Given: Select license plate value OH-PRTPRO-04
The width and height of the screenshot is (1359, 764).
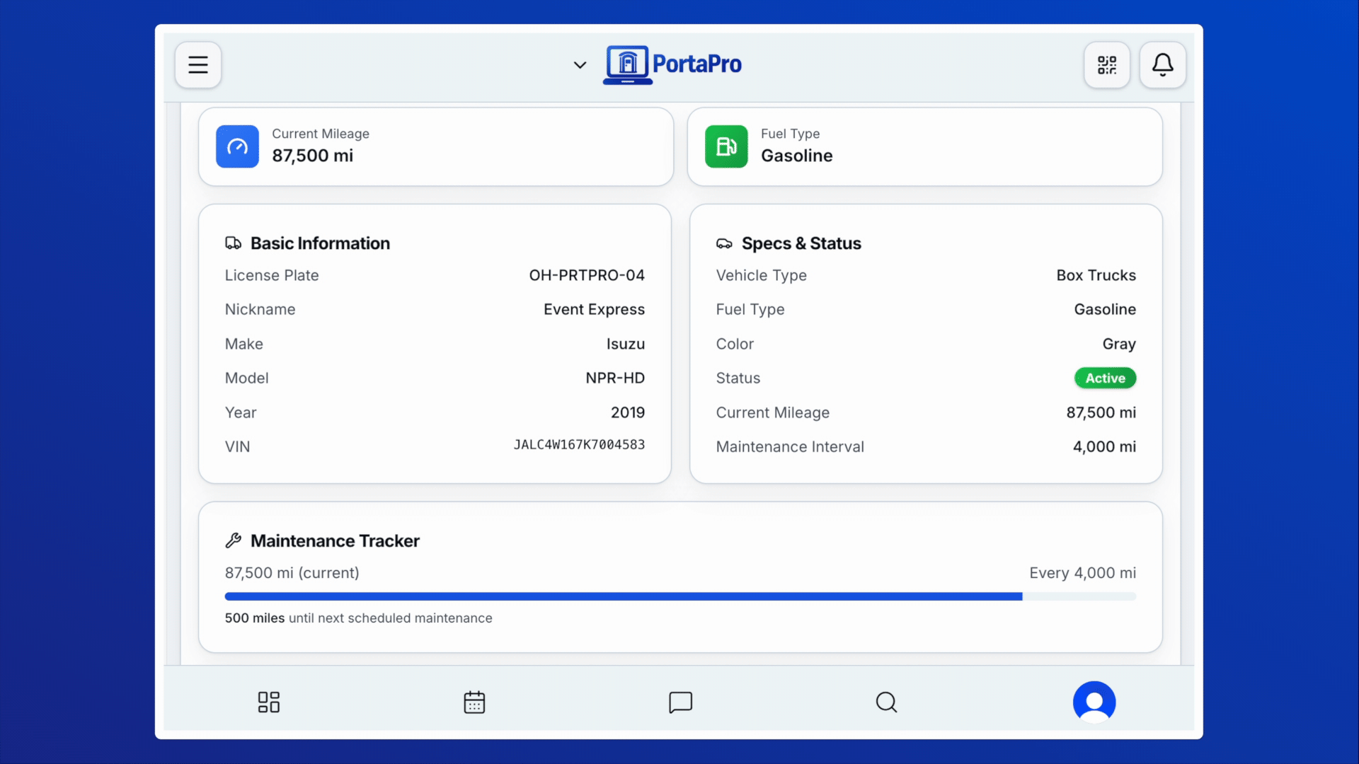Looking at the screenshot, I should tap(587, 275).
